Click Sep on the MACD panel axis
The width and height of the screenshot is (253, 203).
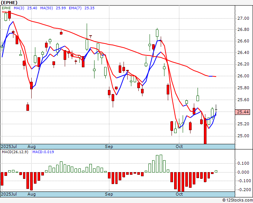[109, 194]
